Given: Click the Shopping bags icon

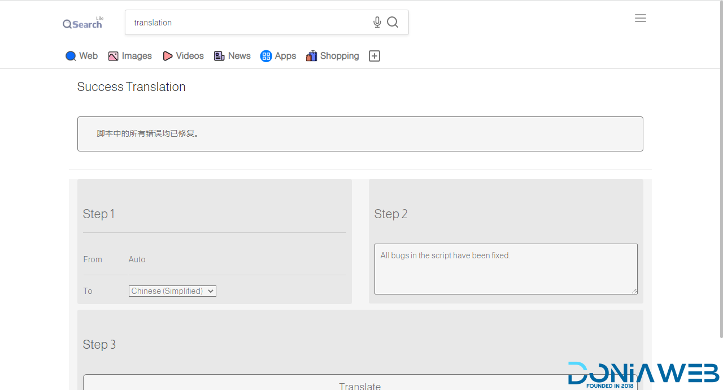Looking at the screenshot, I should click(311, 56).
